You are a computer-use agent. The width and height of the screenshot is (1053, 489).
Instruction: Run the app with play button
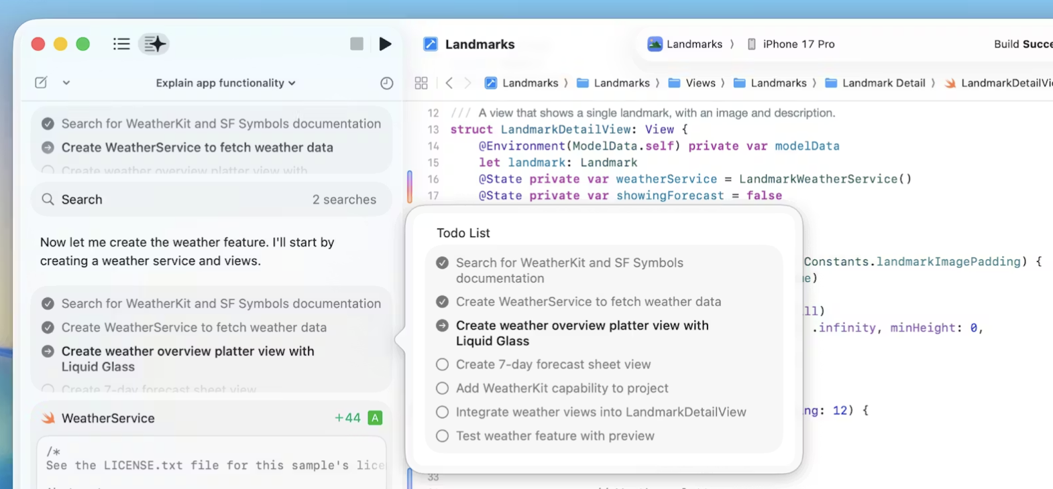click(385, 44)
